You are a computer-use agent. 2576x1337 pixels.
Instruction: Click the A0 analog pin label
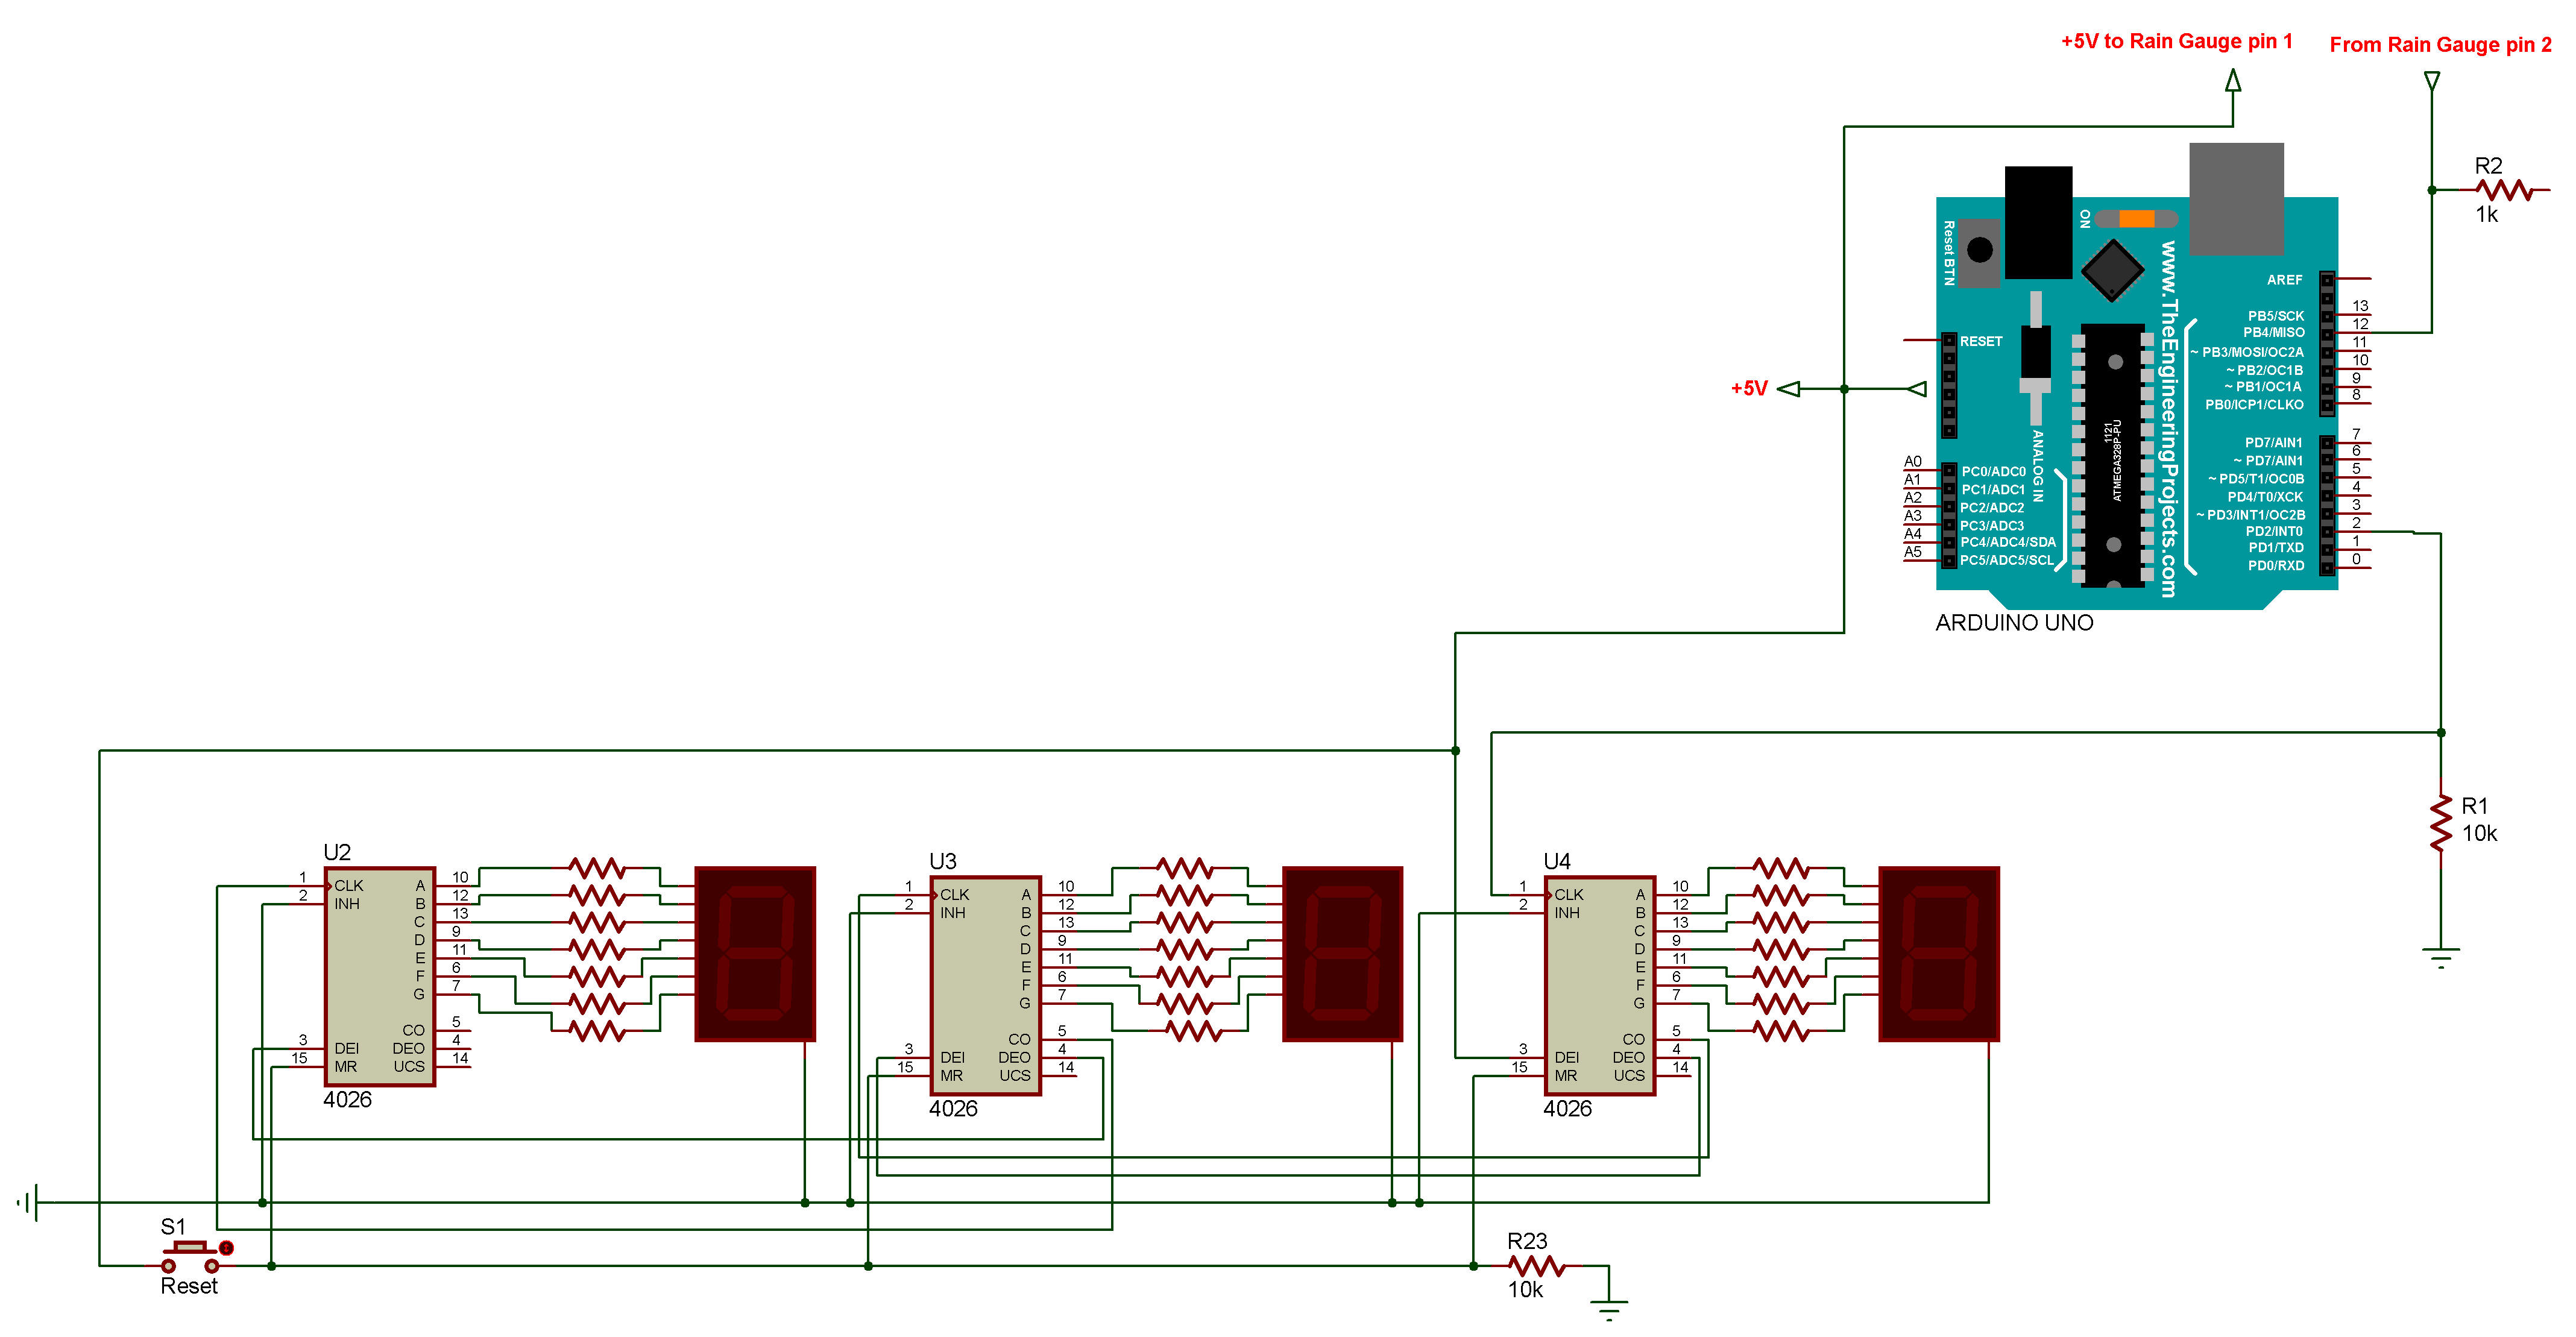click(1912, 462)
